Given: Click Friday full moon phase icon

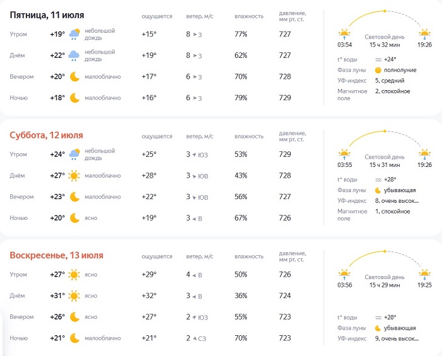Looking at the screenshot, I should click(378, 70).
